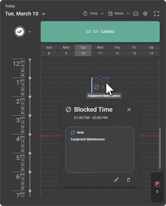Click the Blocked Time prohibition icon in popup

(x=68, y=110)
